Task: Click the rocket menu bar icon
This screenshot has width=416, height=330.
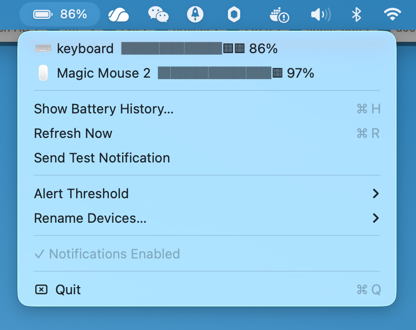Action: click(196, 14)
